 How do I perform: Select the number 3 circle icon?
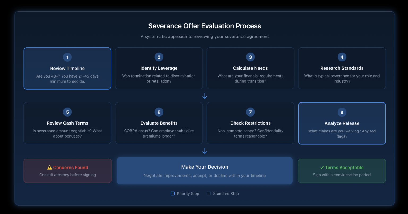[250, 57]
